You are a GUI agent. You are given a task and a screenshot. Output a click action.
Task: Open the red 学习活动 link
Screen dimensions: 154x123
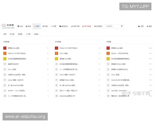pyautogui.click(x=87, y=26)
